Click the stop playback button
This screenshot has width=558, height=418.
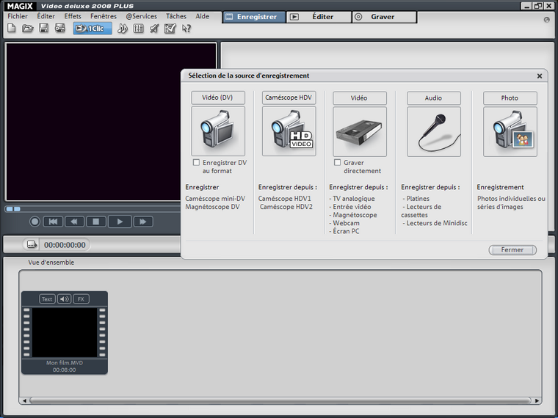pyautogui.click(x=95, y=221)
